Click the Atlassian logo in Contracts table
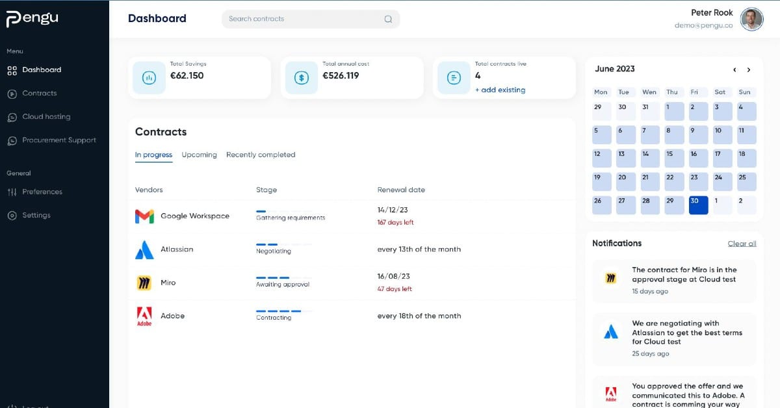 click(x=144, y=249)
